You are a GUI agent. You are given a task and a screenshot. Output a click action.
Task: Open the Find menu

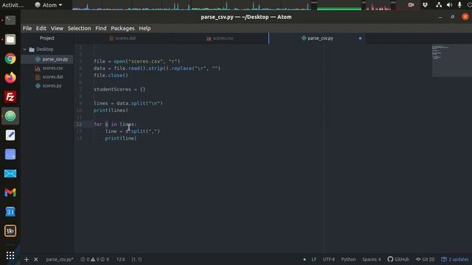pos(101,28)
